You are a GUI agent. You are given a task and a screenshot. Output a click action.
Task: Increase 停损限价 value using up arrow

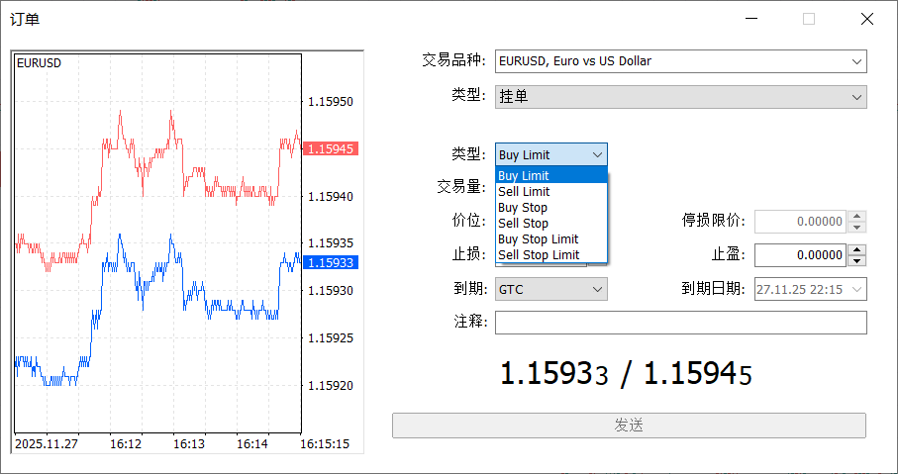(857, 217)
